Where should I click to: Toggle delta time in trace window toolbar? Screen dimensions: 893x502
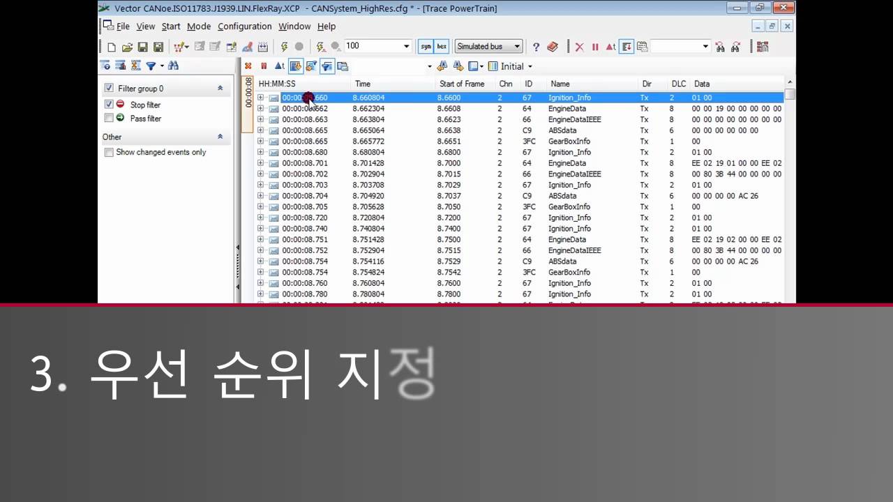click(279, 66)
